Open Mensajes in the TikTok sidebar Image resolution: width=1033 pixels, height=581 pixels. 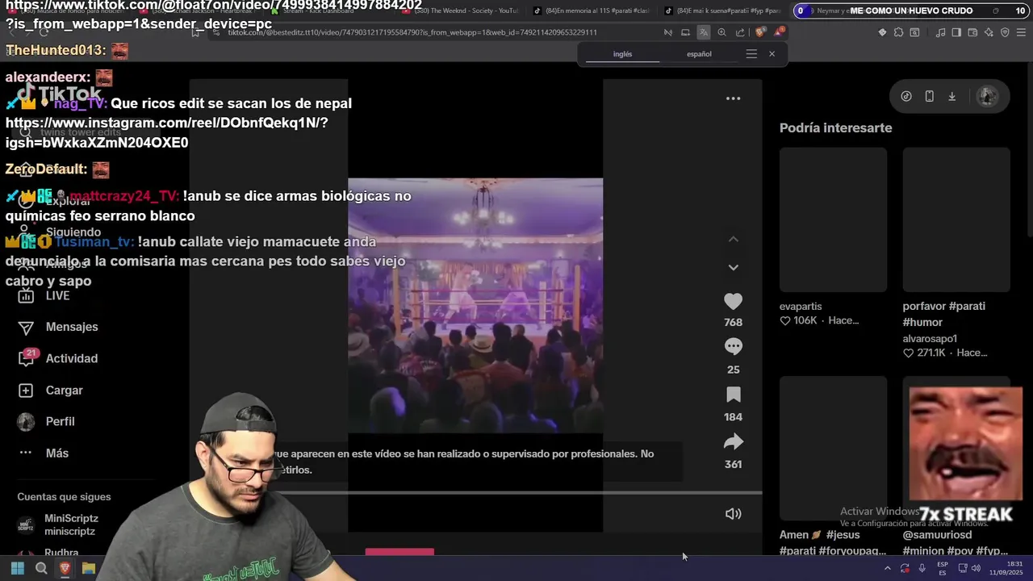[x=59, y=327]
